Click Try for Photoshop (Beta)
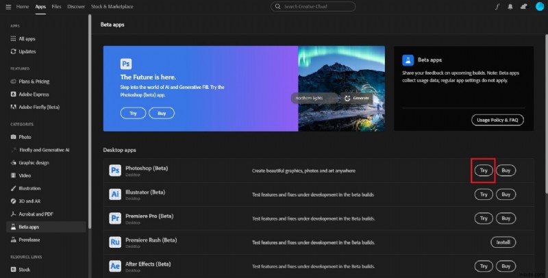Screen dimensions: 548x278 click(x=484, y=170)
